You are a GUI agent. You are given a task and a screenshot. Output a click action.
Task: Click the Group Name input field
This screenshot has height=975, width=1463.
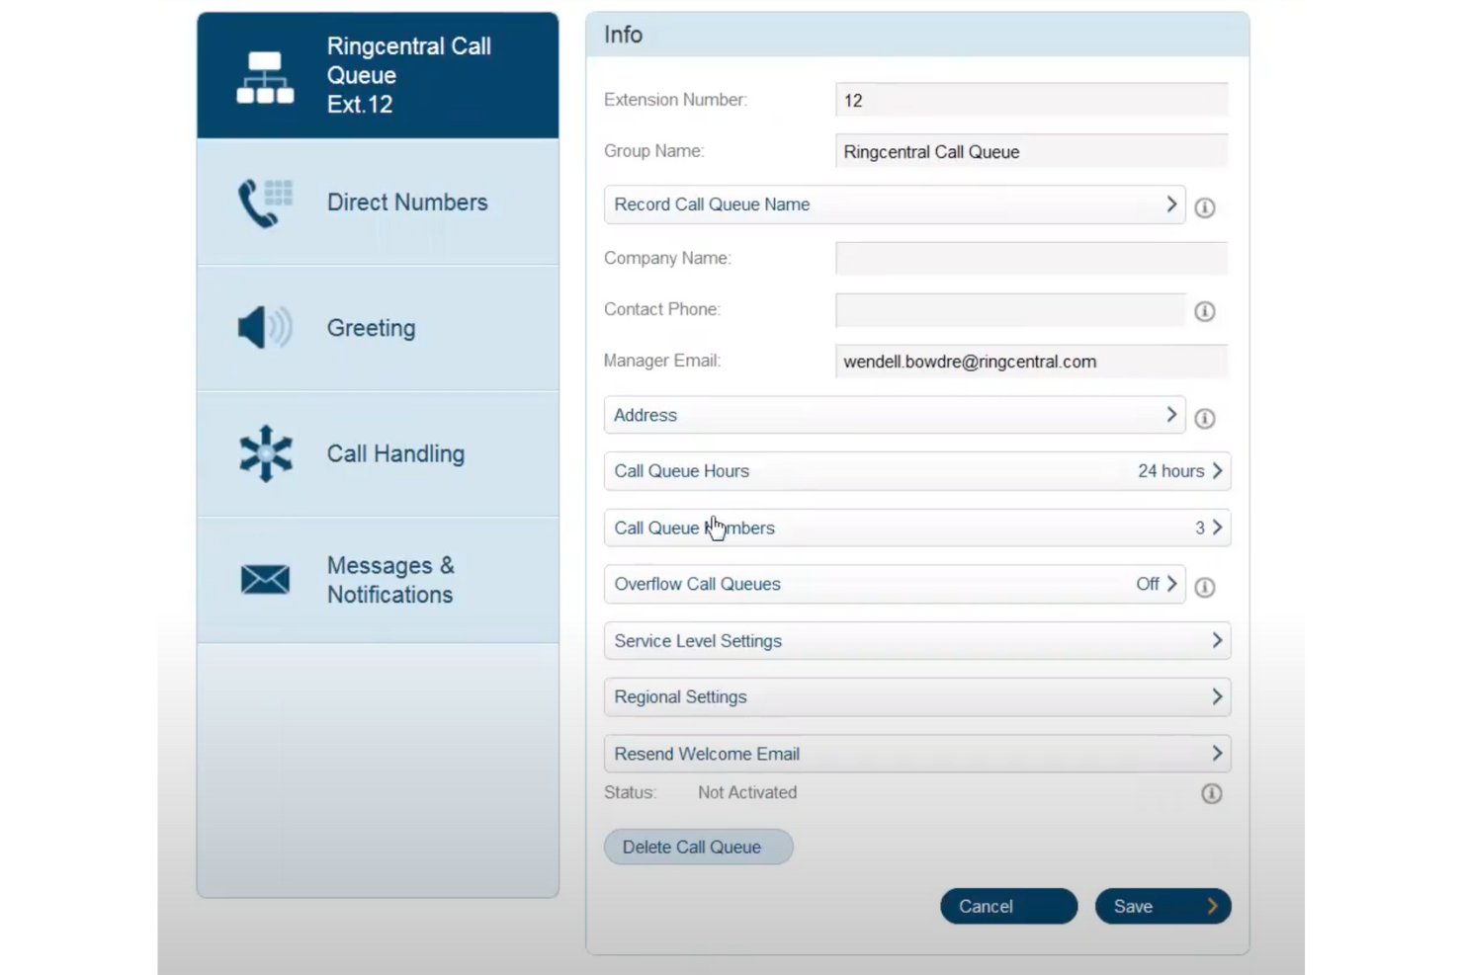[x=1030, y=151]
